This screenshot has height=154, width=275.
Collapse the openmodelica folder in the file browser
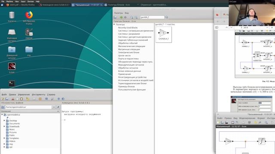[2, 115]
